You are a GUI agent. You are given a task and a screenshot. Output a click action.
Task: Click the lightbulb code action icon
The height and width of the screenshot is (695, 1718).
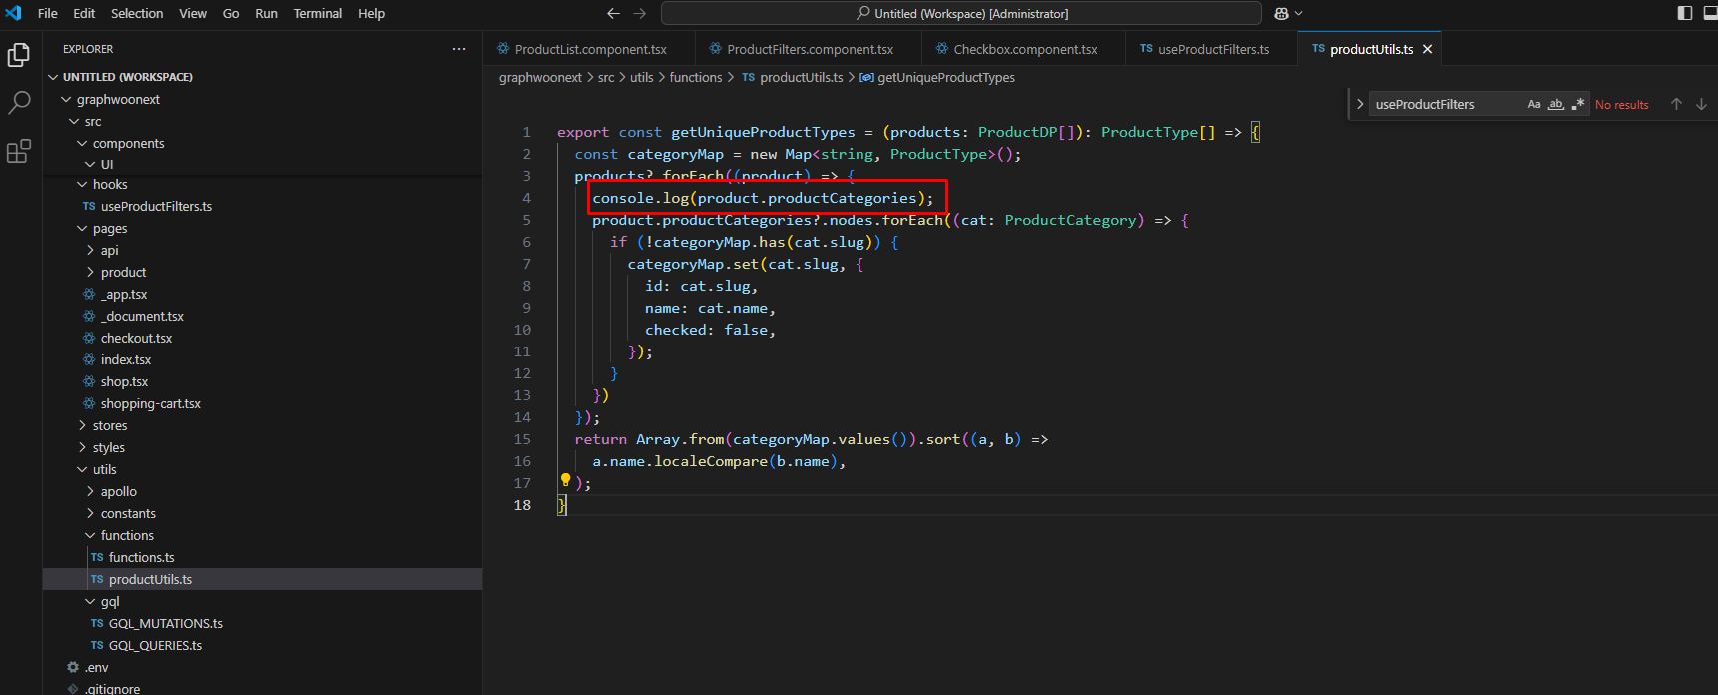click(565, 480)
